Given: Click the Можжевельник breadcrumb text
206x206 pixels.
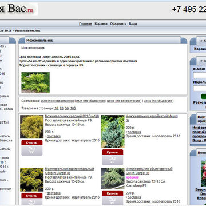Looking at the screenshot, I should tap(27, 31).
